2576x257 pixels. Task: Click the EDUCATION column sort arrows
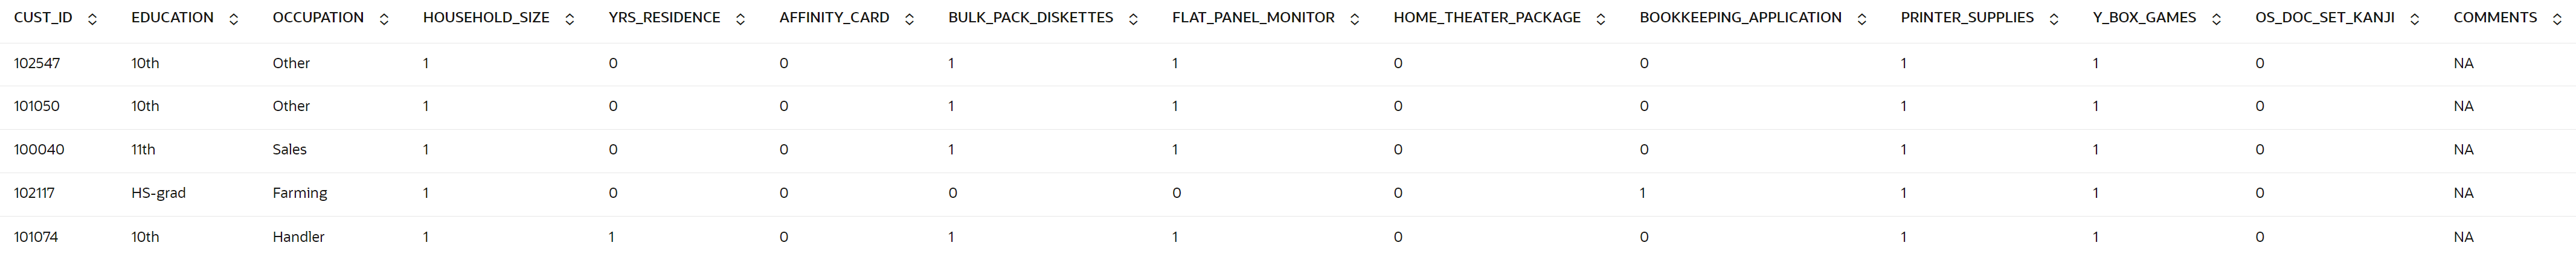click(x=234, y=19)
